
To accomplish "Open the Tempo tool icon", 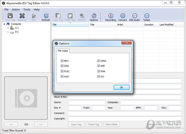I will (x=147, y=16).
